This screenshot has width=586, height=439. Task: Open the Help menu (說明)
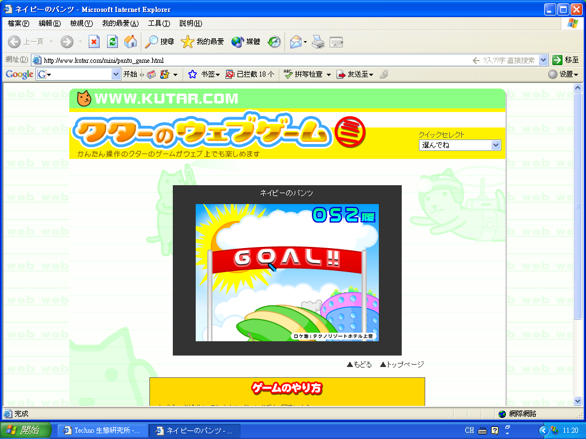(191, 23)
